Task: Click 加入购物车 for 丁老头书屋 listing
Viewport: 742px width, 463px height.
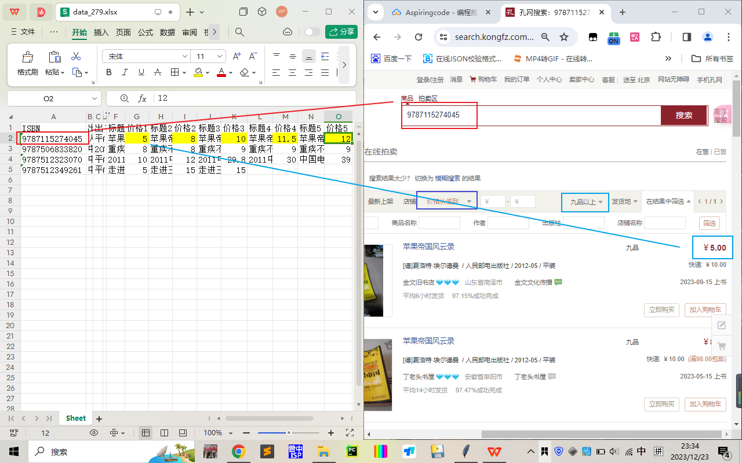Action: tap(705, 404)
